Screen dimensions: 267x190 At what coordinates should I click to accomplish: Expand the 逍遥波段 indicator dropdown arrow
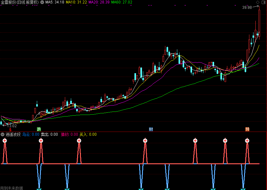tap(3, 134)
